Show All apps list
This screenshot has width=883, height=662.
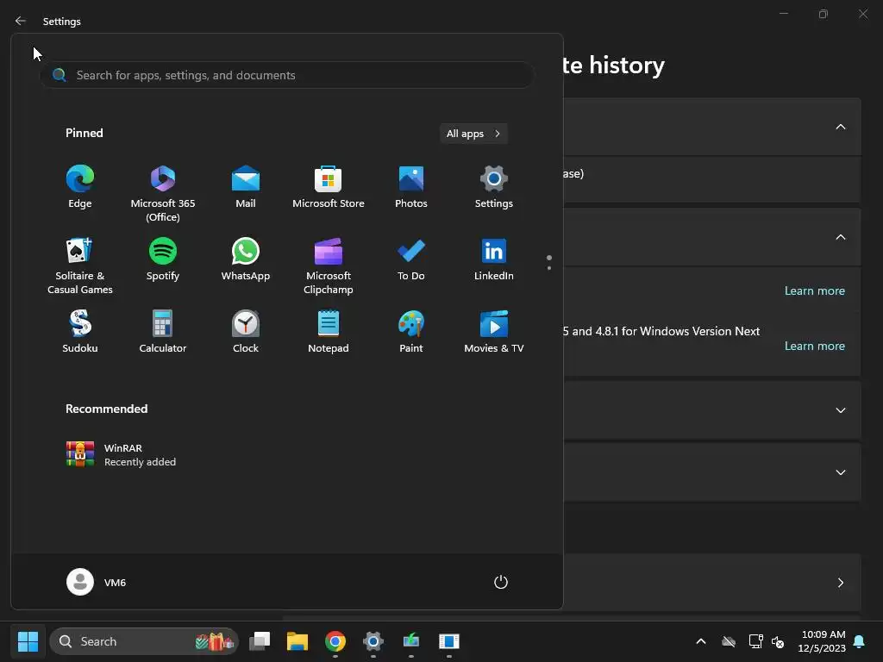point(473,134)
